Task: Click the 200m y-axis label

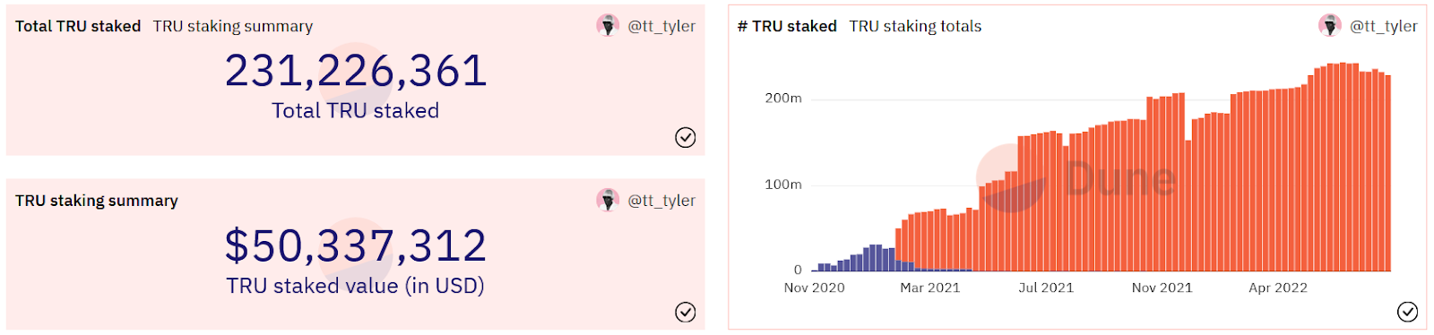Action: 783,98
